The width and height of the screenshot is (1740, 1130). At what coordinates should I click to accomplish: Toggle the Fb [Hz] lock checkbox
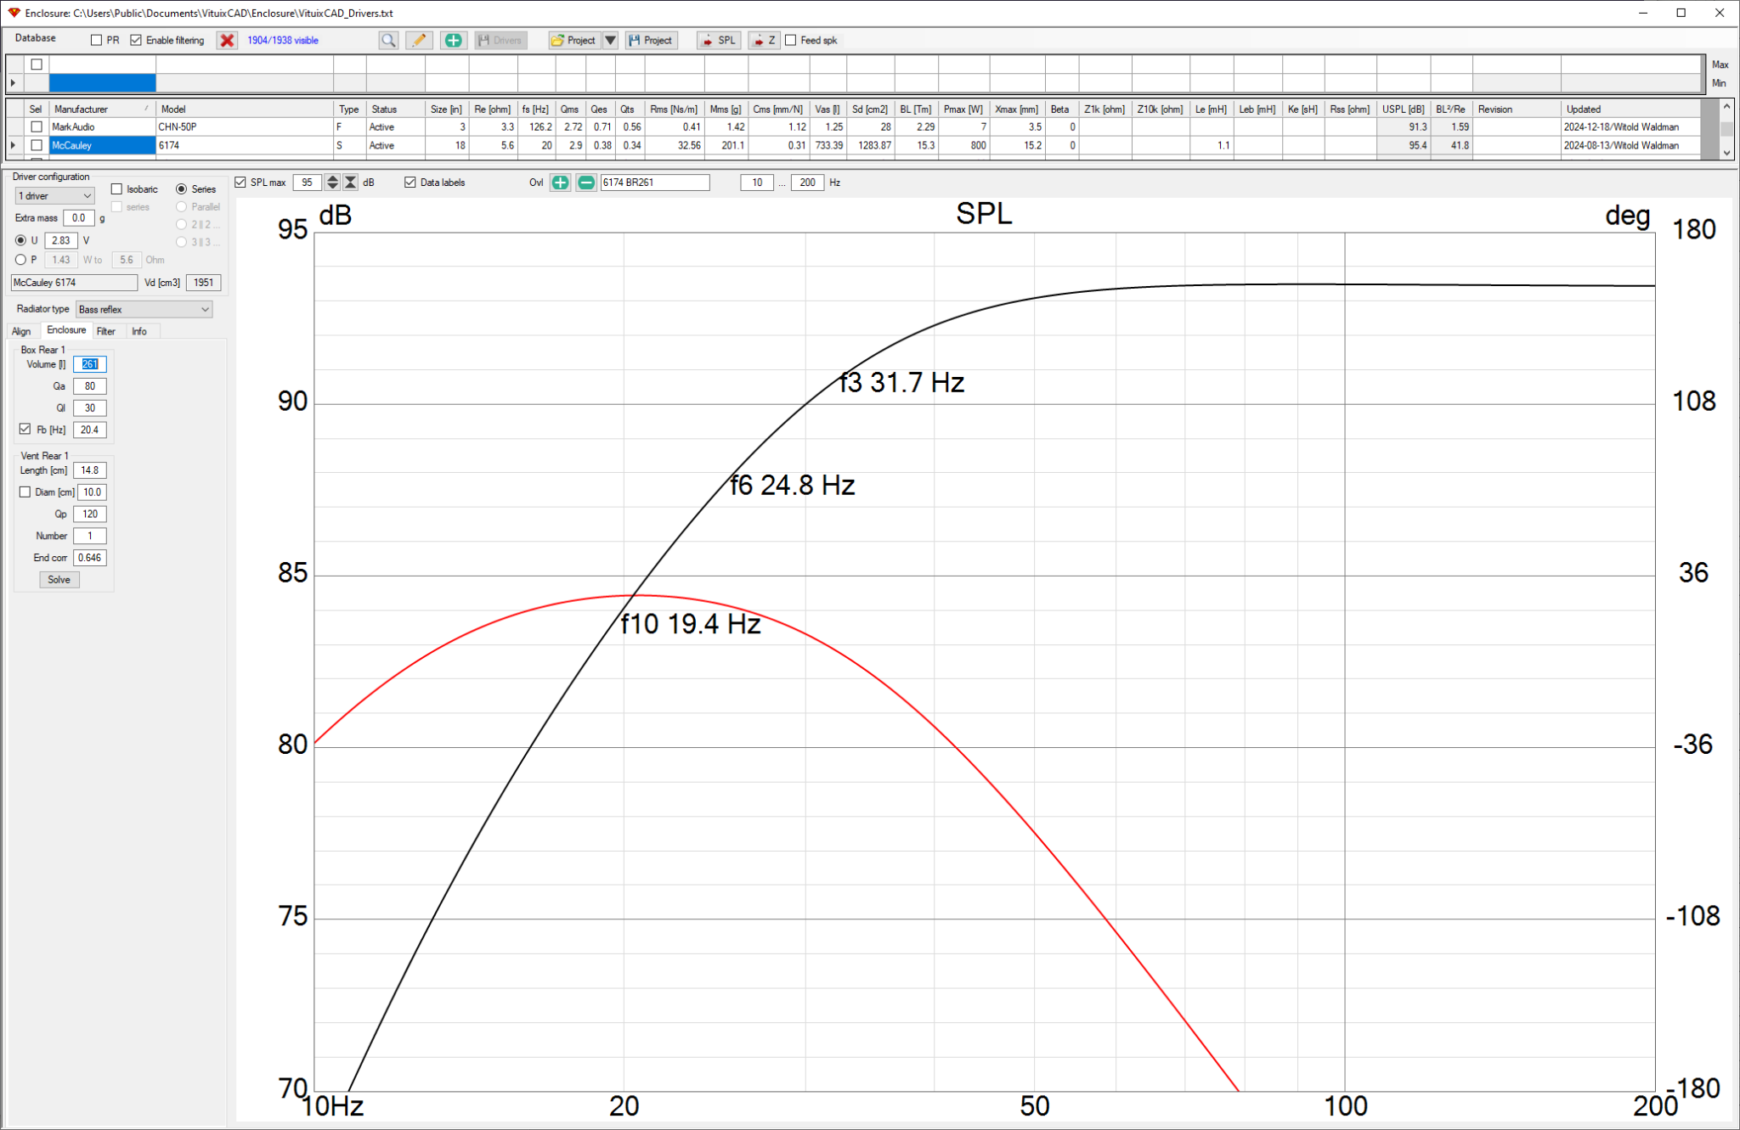coord(25,430)
